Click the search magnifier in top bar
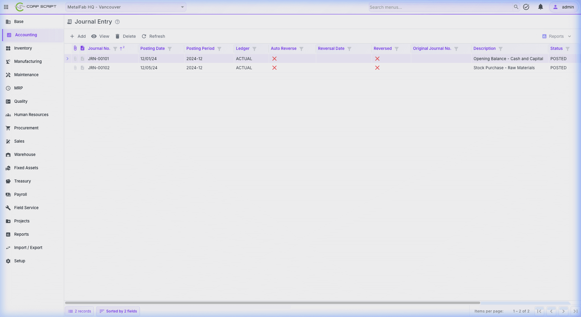The image size is (581, 317). tap(516, 7)
